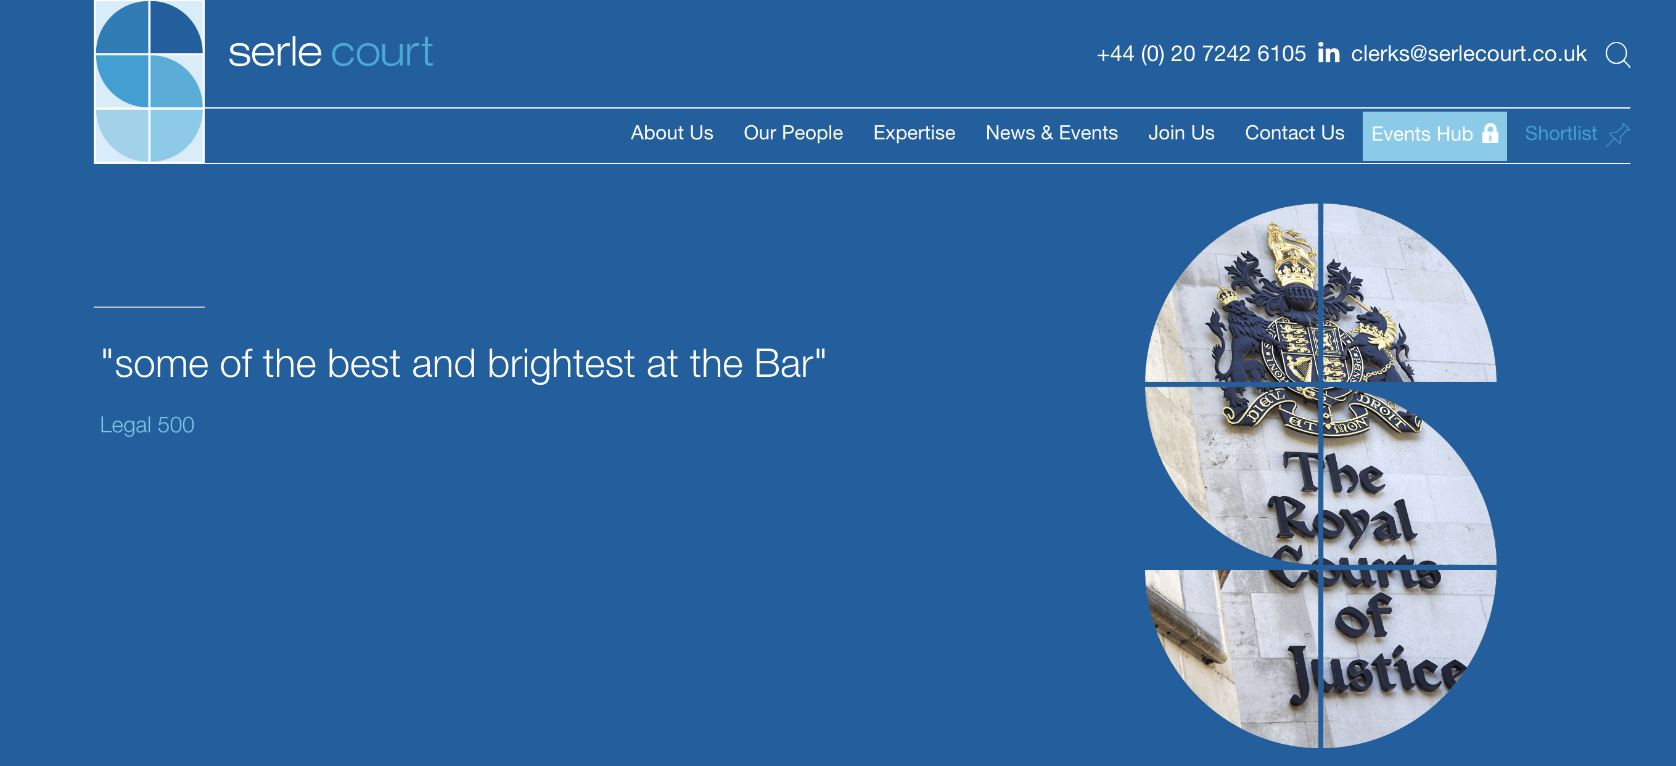Click the Legal 500 attribution text

click(147, 425)
